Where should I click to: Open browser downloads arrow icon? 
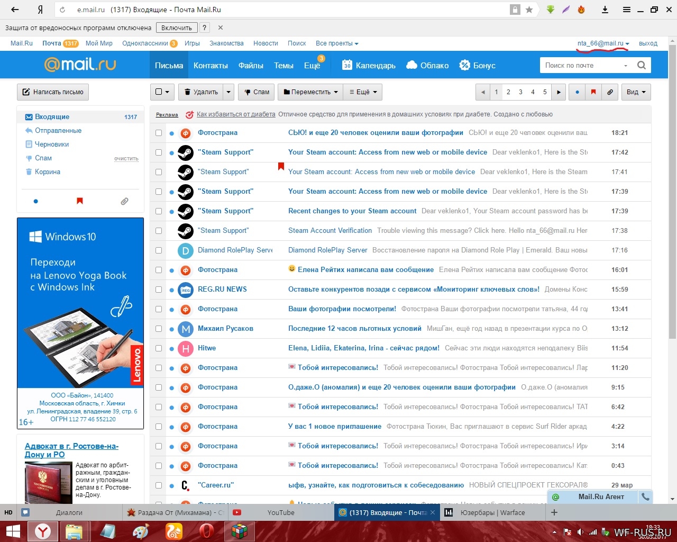click(x=605, y=10)
